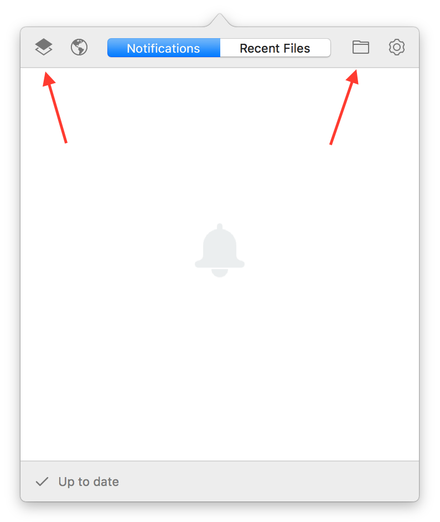Select the word Notifications in the blue segment
This screenshot has height=522, width=440.
(163, 48)
